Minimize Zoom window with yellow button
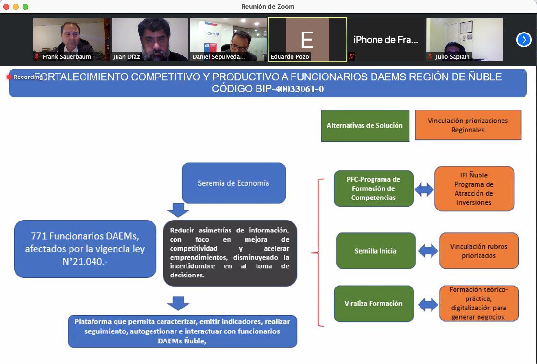537x364 pixels. (16, 7)
